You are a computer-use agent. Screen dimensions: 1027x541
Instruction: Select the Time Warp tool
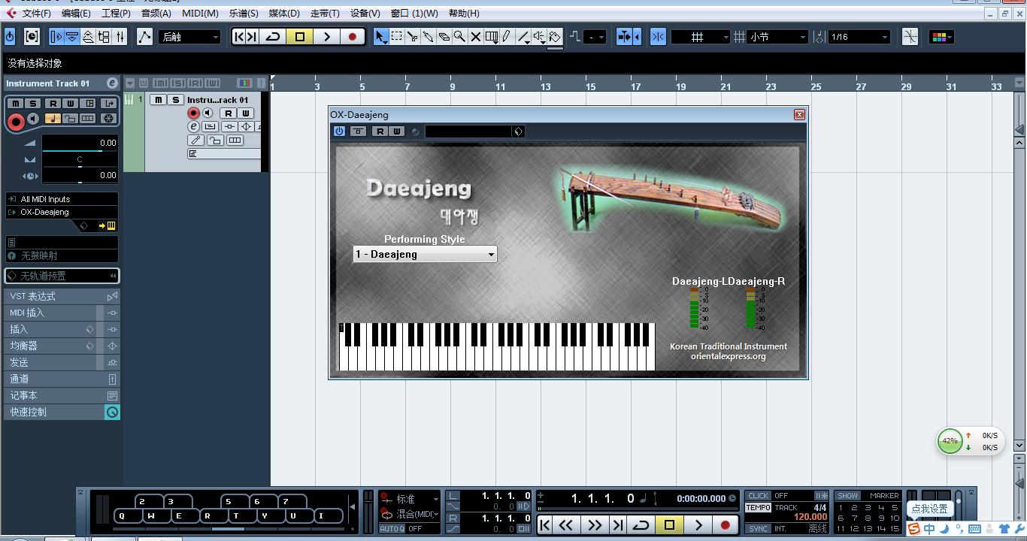(x=491, y=36)
